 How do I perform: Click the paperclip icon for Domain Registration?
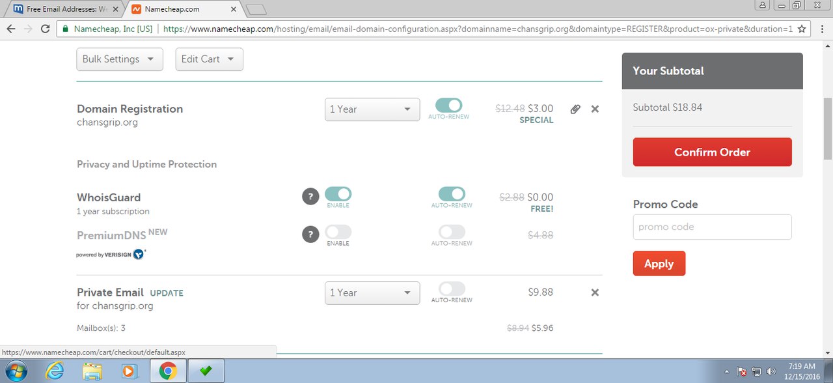[575, 109]
